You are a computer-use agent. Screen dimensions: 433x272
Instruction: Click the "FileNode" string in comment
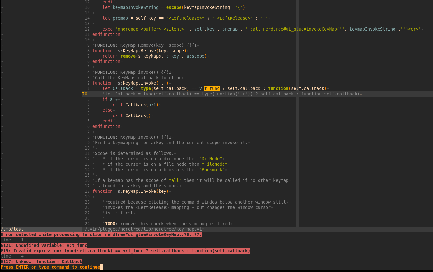[215, 164]
